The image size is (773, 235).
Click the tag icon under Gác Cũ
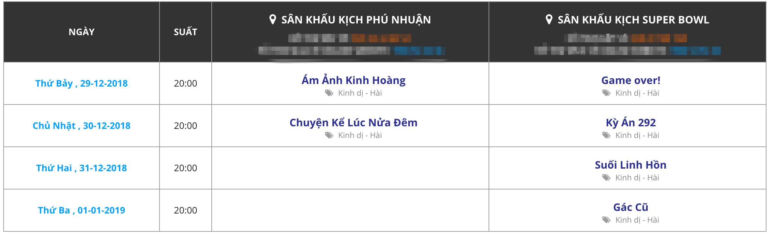[606, 220]
